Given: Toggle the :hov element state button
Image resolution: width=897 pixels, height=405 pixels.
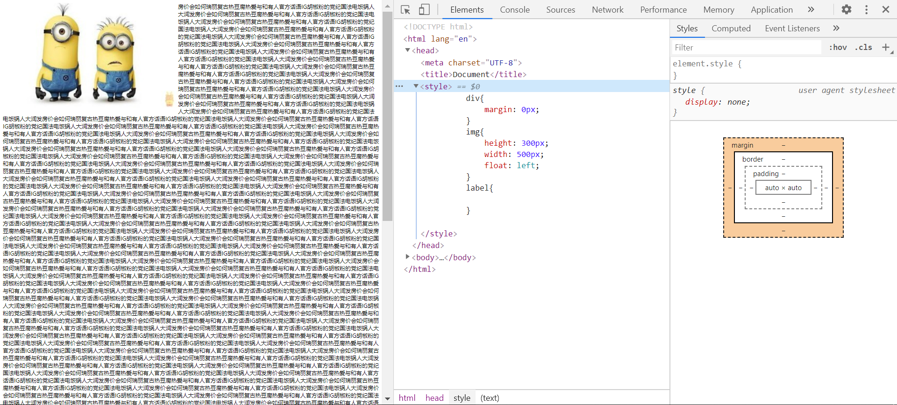Looking at the screenshot, I should pos(838,47).
